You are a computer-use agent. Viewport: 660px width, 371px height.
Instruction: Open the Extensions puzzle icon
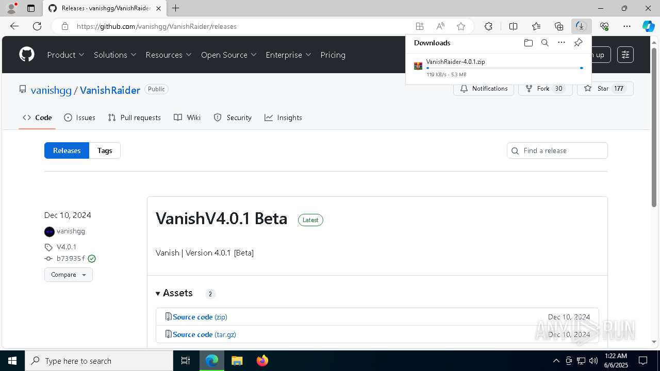[x=488, y=26]
